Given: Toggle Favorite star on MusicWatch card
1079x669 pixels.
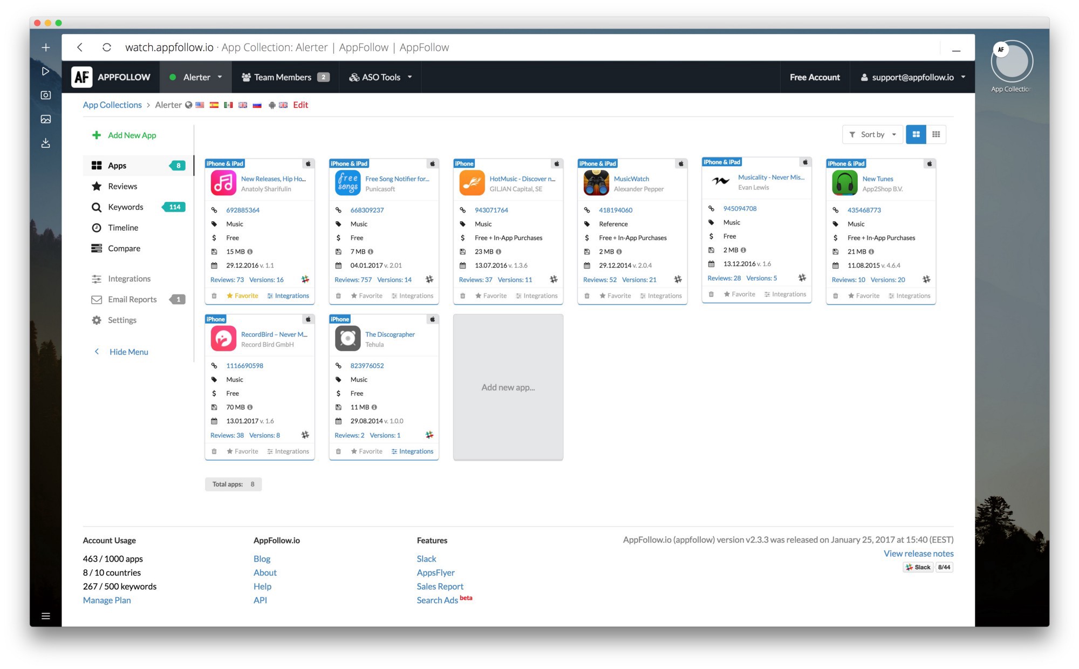Looking at the screenshot, I should (614, 296).
